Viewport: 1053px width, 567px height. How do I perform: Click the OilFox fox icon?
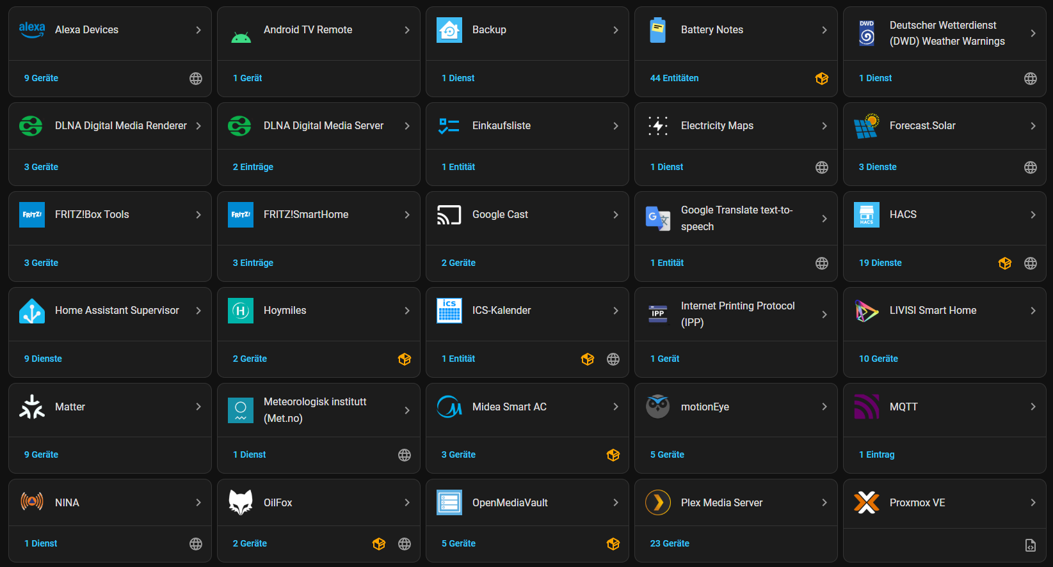[x=241, y=502]
